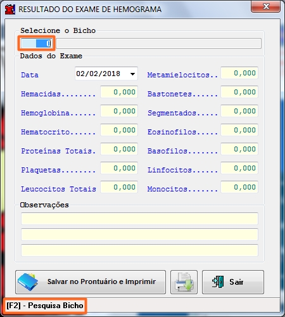285x317 pixels.
Task: Click the Eosinofilos value field
Action: [x=239, y=130]
